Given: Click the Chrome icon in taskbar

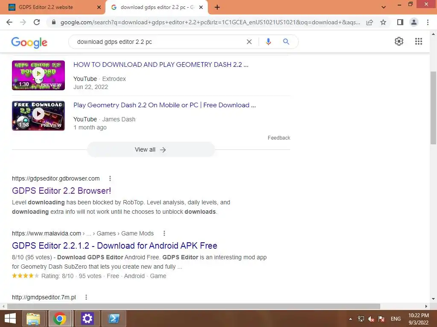Looking at the screenshot, I should (x=60, y=318).
